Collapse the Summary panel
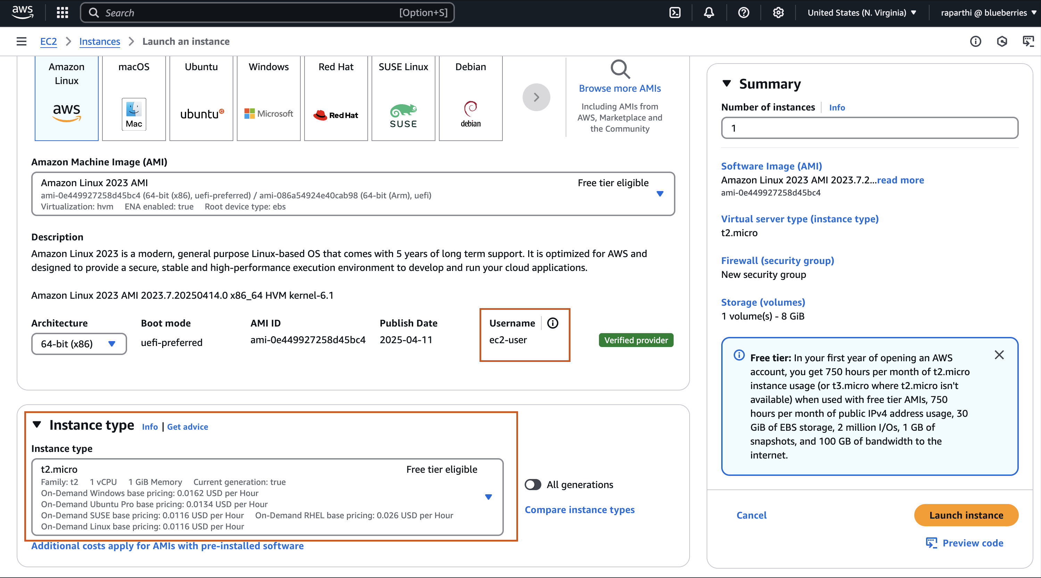 (727, 84)
